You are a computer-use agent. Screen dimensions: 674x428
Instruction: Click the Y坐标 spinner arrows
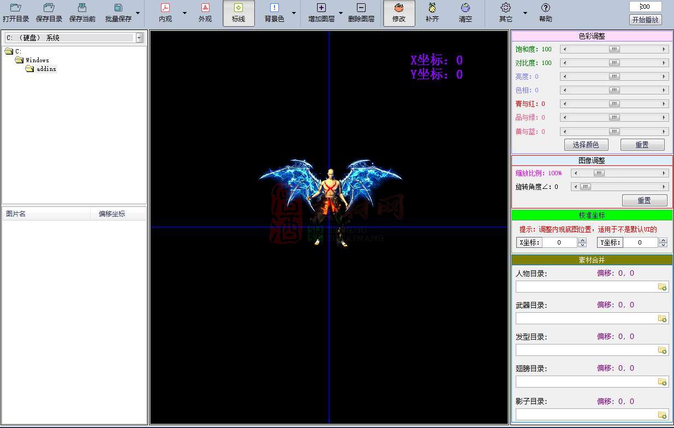(x=663, y=242)
